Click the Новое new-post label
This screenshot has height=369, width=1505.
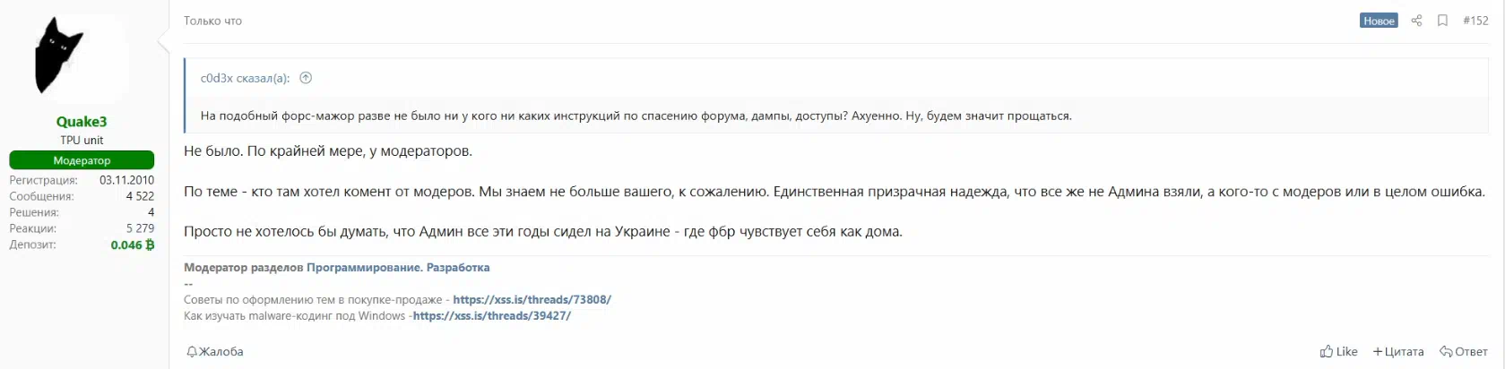tap(1379, 21)
